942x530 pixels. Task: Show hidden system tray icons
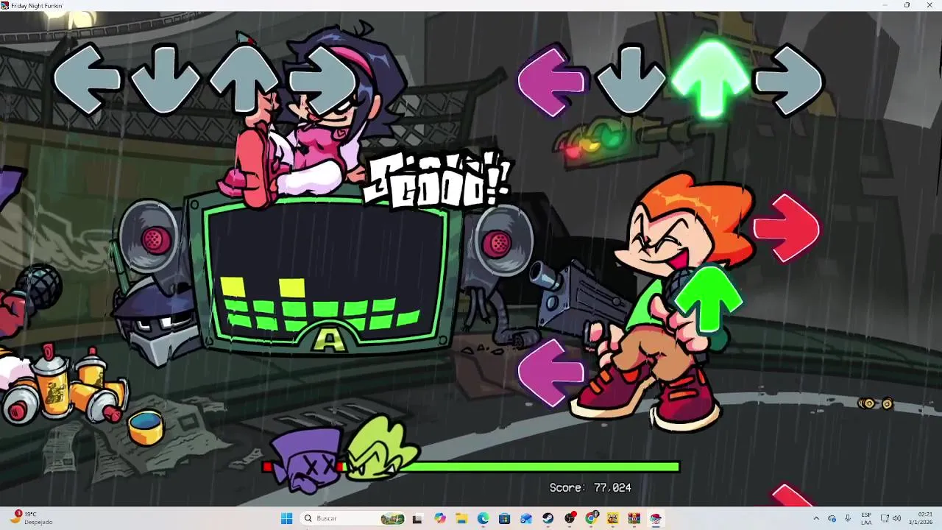pos(815,518)
